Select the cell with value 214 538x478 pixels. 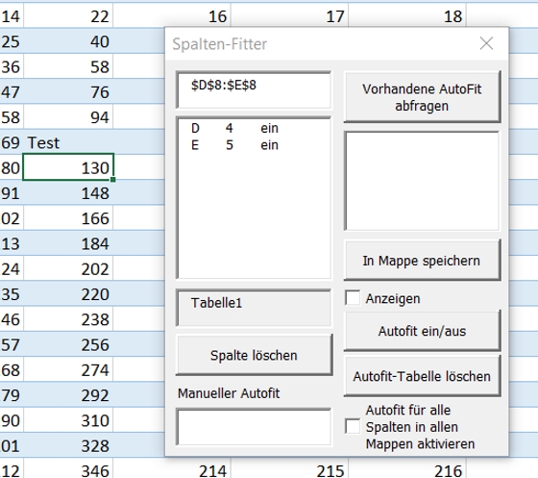172,468
